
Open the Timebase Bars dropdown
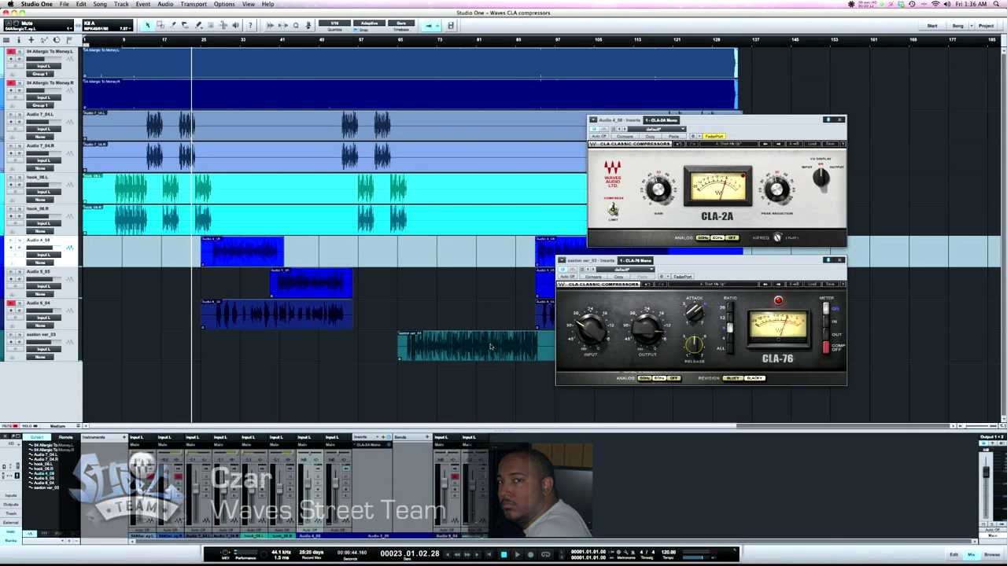[x=401, y=25]
